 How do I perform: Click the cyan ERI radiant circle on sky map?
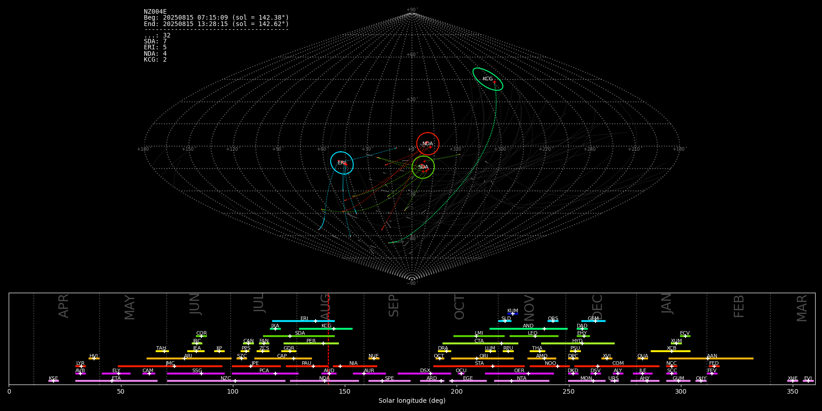coord(342,163)
